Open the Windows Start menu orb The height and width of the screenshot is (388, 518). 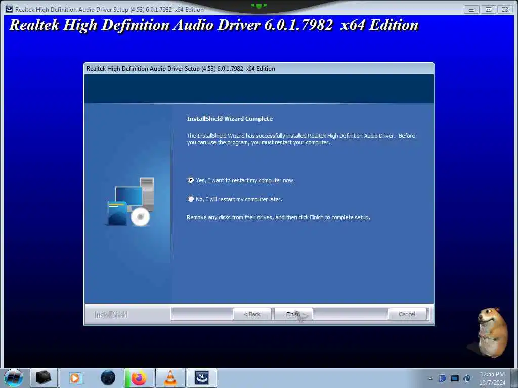coord(14,378)
